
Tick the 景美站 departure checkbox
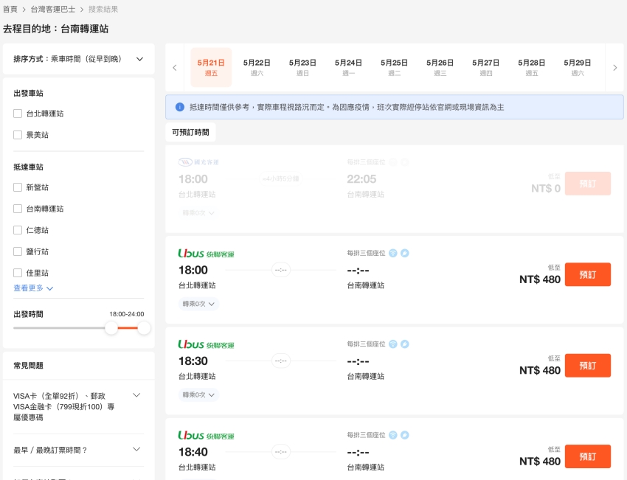tap(18, 135)
